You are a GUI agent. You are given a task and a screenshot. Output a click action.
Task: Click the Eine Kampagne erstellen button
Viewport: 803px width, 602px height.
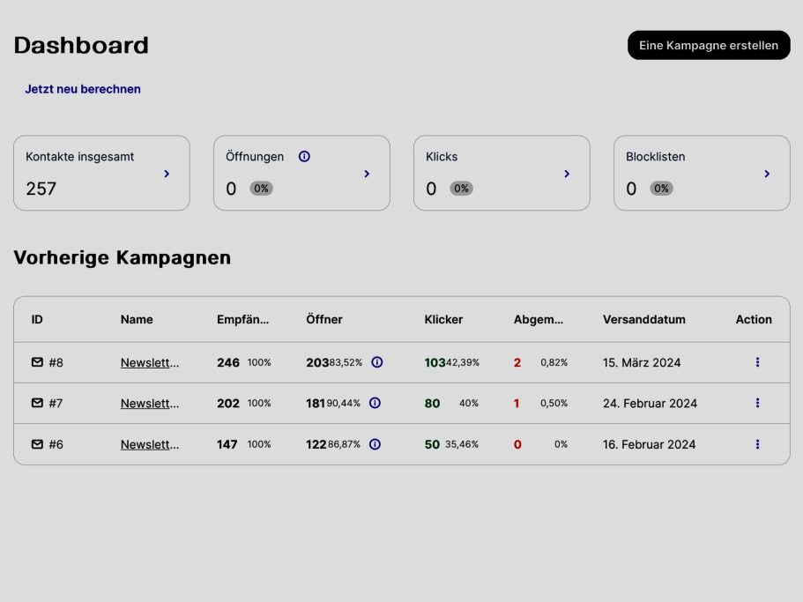[709, 45]
